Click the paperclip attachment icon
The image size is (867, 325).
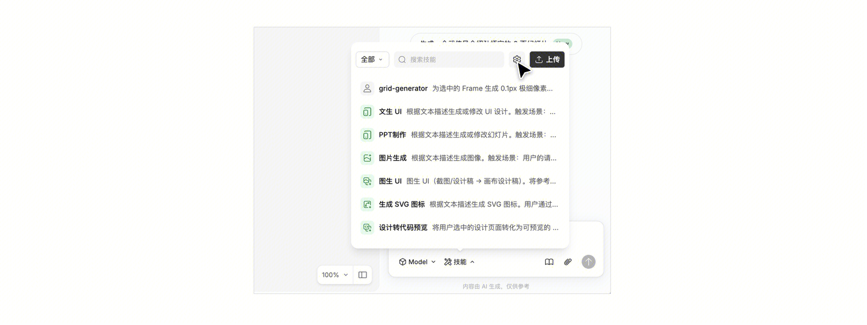(x=568, y=262)
